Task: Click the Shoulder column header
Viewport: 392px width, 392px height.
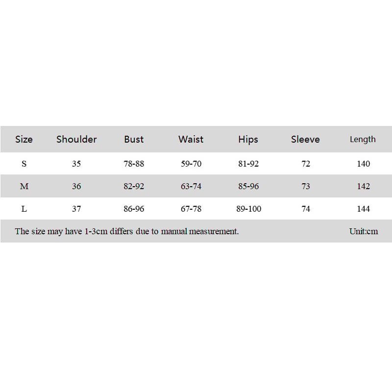Action: point(76,139)
